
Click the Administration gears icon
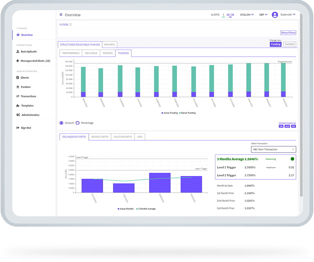click(x=18, y=115)
